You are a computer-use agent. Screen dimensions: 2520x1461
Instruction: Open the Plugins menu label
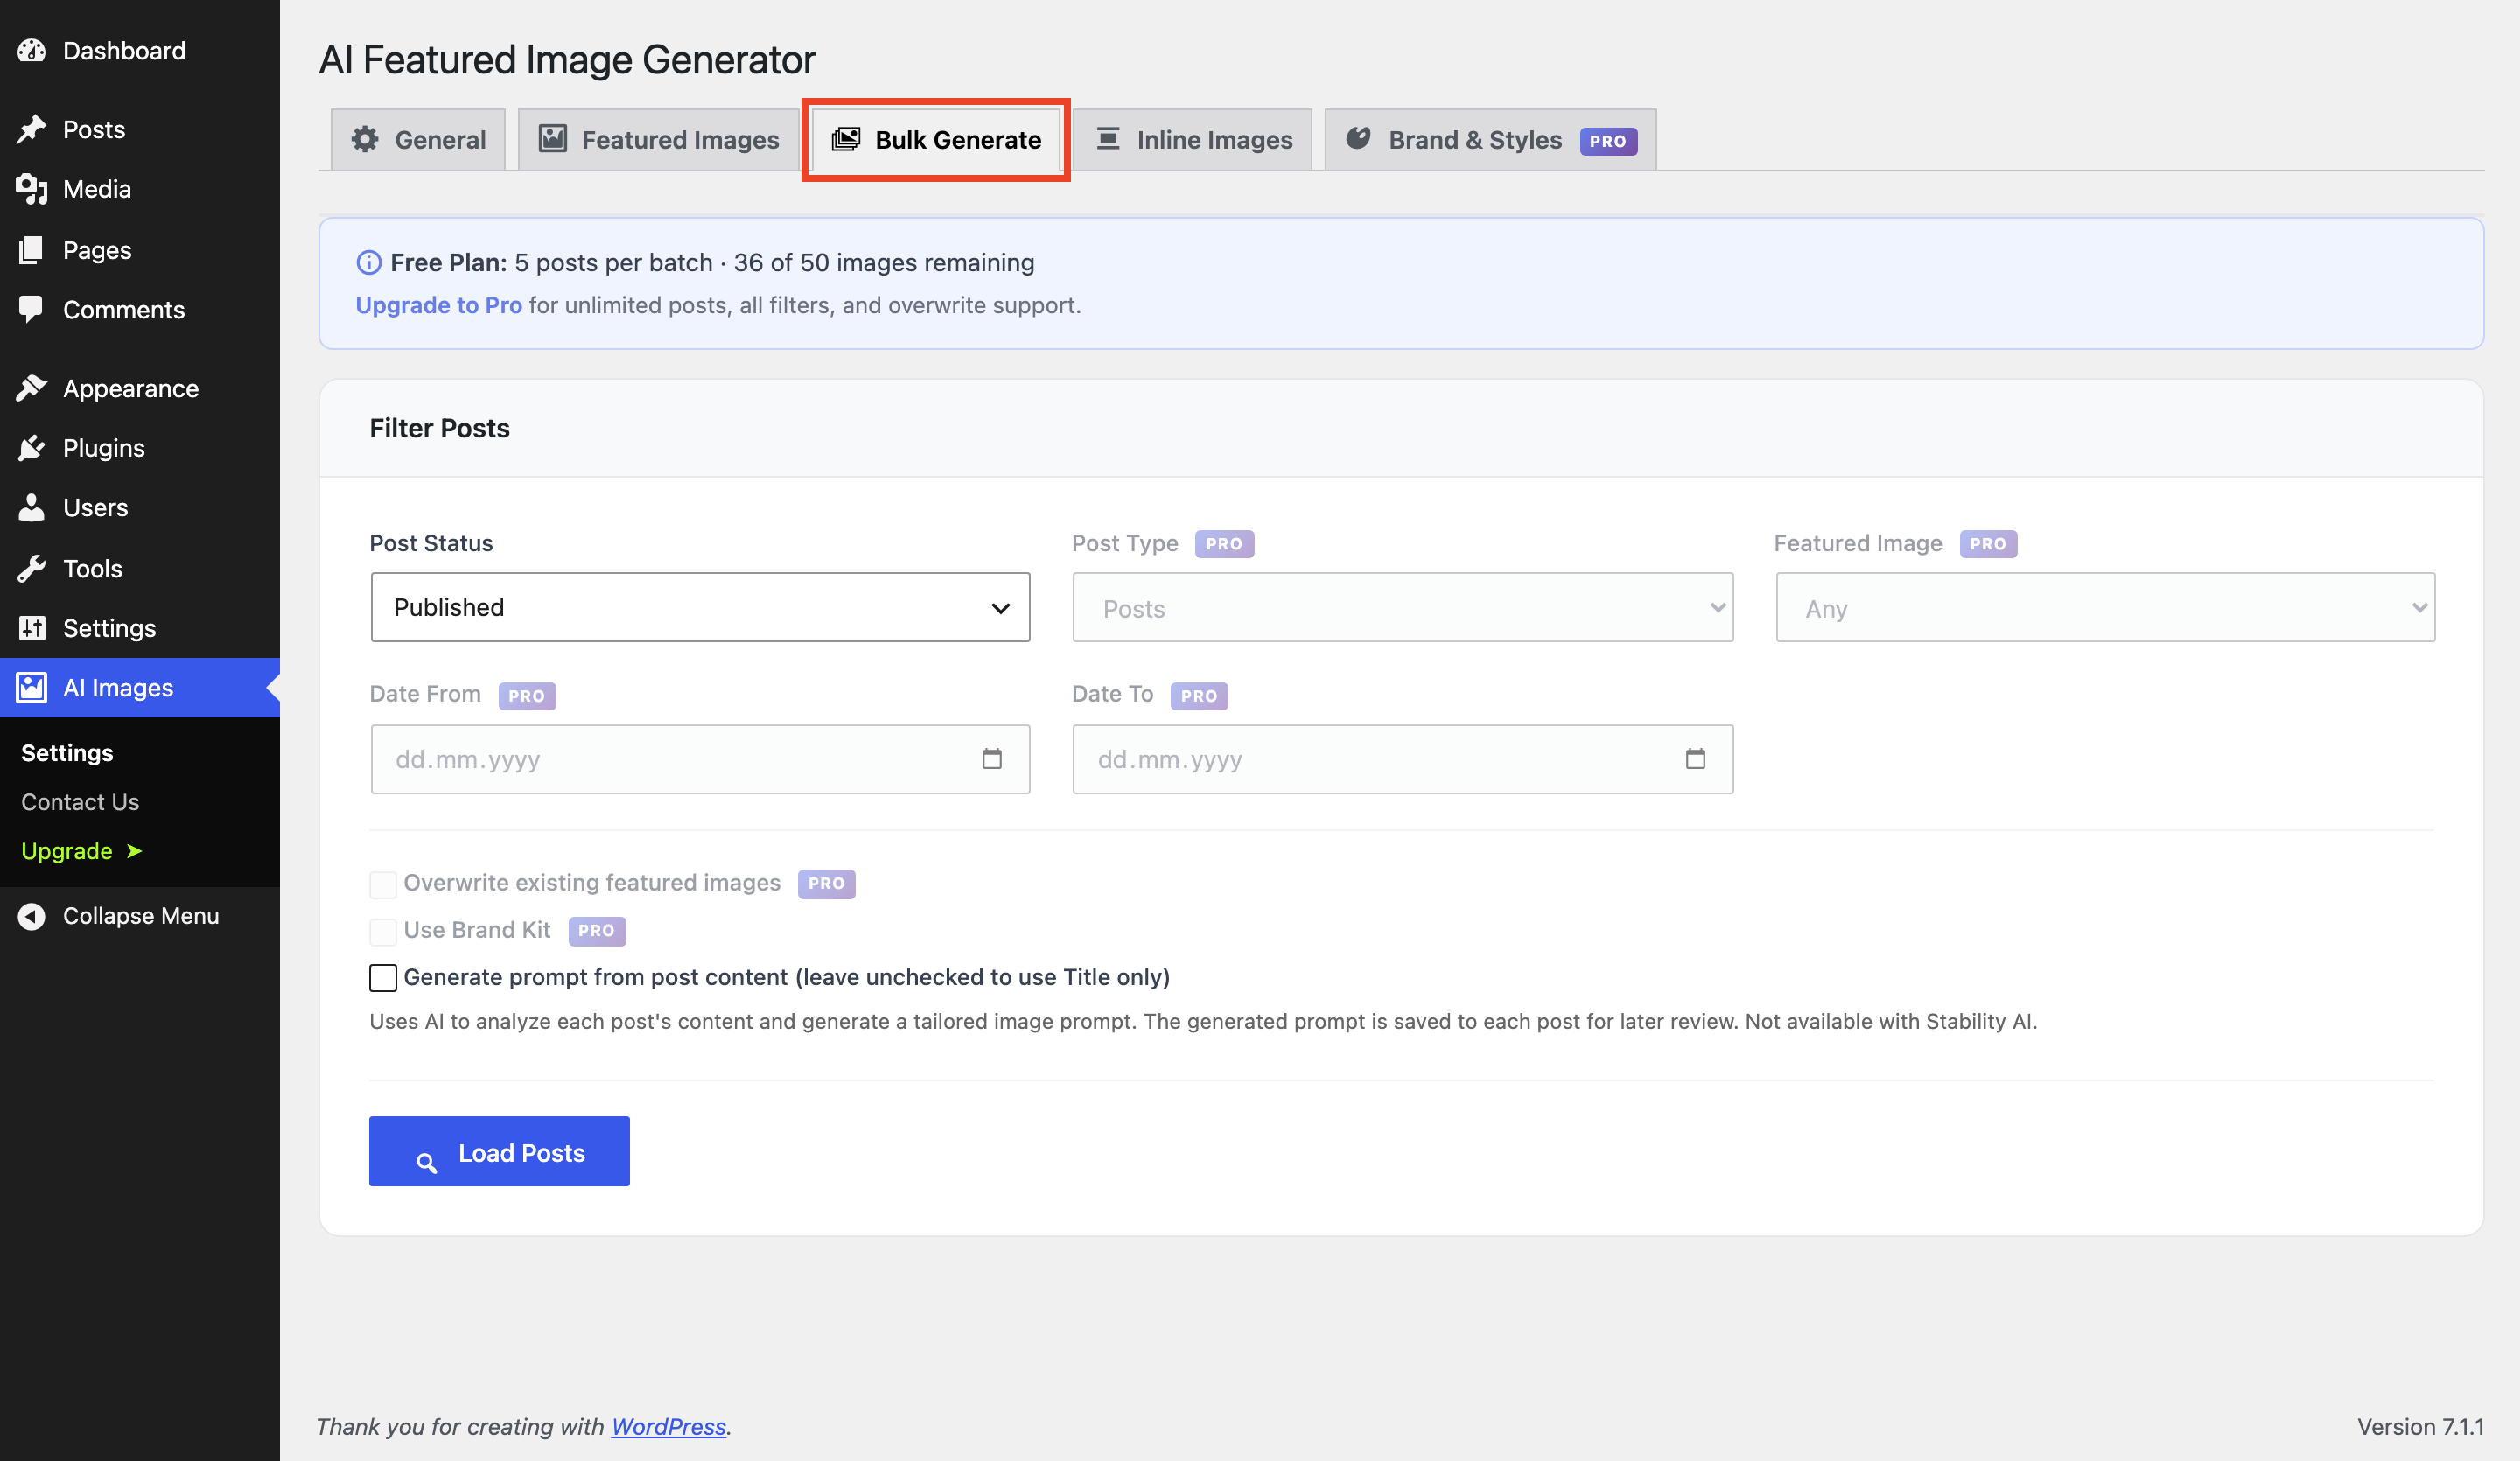pyautogui.click(x=104, y=448)
